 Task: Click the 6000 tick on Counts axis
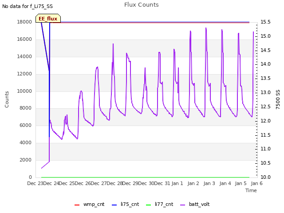pos(26,125)
